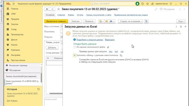Open the Еще dropdown menu

[x=181, y=21]
